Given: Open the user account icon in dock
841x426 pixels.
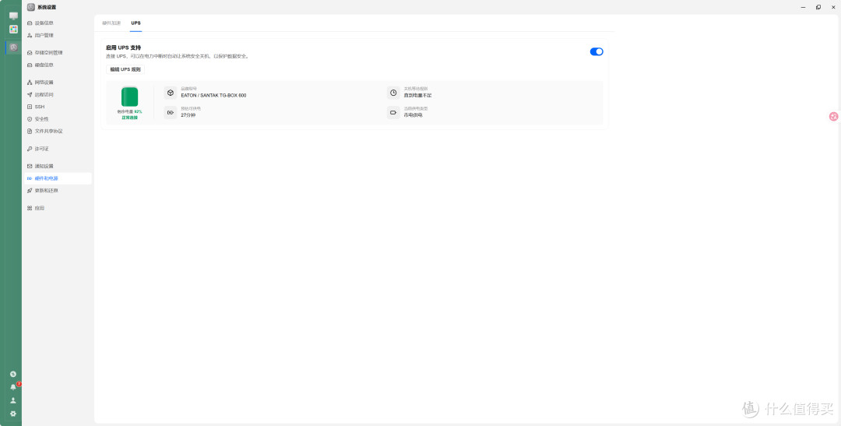Looking at the screenshot, I should (13, 400).
